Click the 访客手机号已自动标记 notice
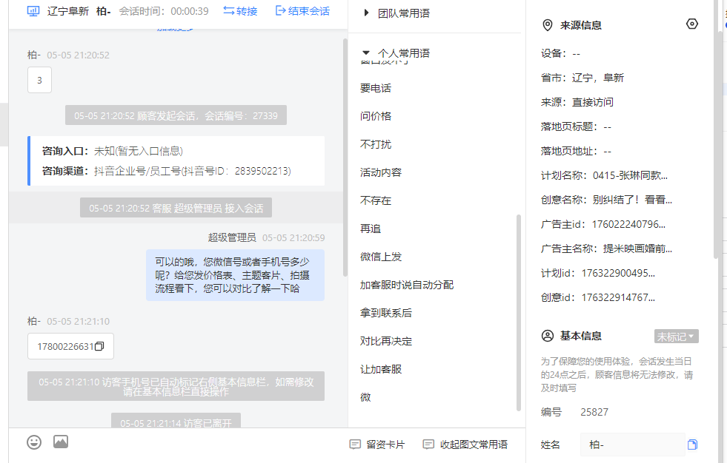The width and height of the screenshot is (727, 463). point(176,386)
